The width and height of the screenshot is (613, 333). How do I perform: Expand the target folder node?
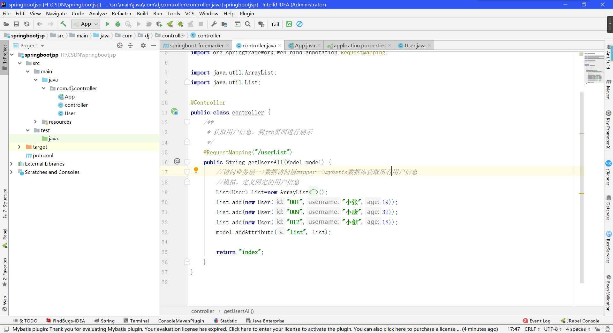tap(19, 147)
